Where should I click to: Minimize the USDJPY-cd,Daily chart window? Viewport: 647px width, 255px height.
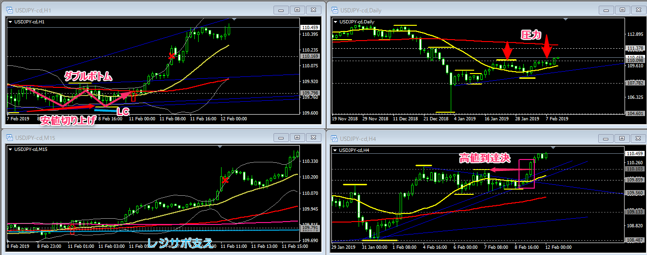[606, 10]
